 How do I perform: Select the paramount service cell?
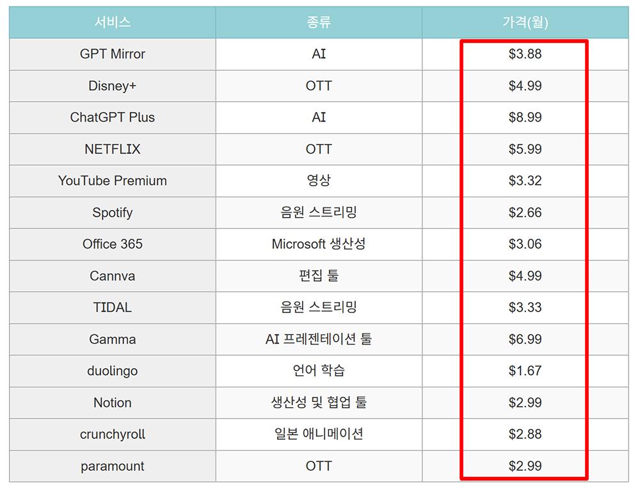pyautogui.click(x=113, y=466)
